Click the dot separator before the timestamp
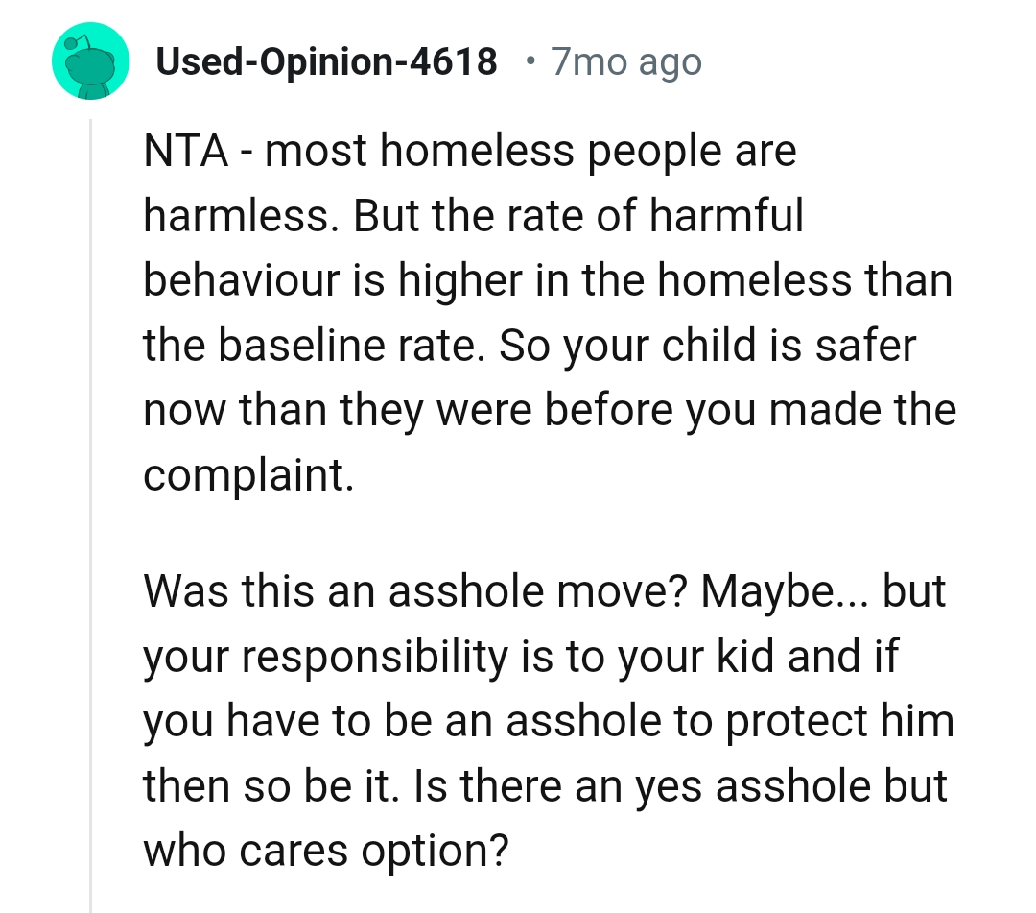This screenshot has height=913, width=1036. [530, 63]
